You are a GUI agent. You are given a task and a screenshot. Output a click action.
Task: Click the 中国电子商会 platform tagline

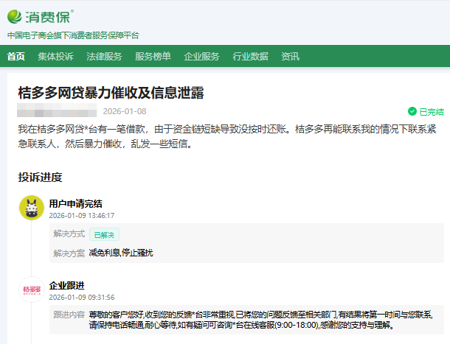pos(73,35)
